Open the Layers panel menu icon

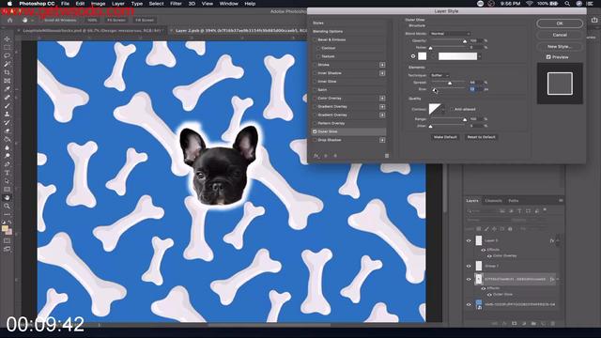pos(561,200)
